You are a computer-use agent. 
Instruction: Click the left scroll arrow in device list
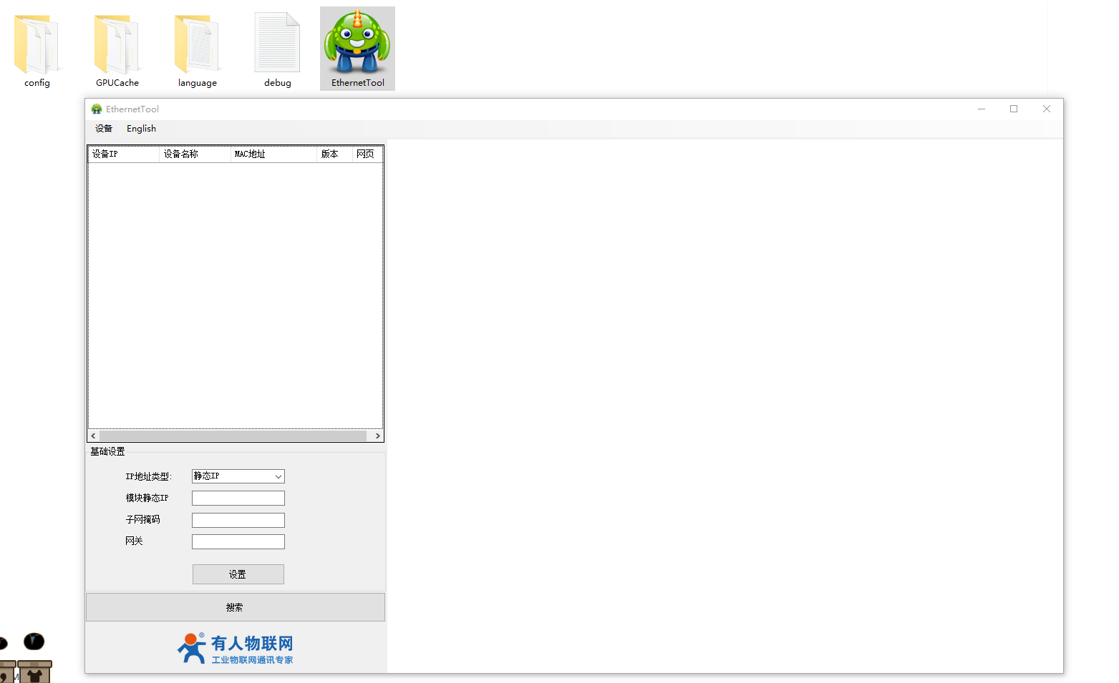coord(94,436)
